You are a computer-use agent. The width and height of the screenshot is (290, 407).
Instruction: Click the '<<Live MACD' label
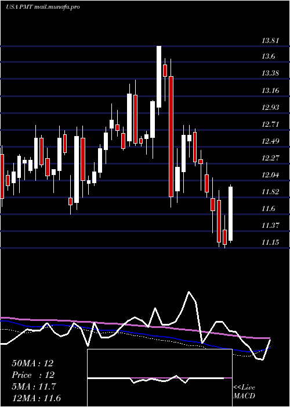coord(244,392)
